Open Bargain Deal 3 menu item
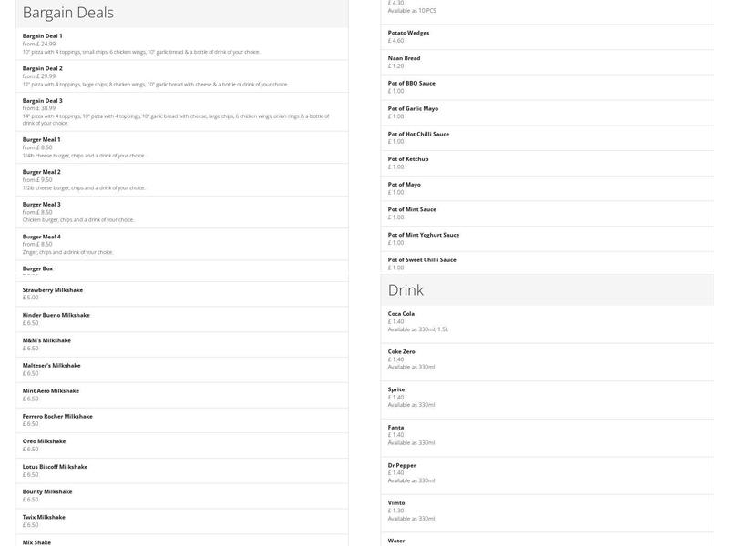Viewport: 729px width, 546px height. [x=182, y=111]
